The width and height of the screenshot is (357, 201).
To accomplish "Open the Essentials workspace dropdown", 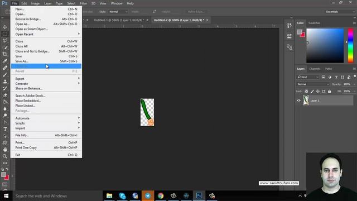I will pos(340,12).
